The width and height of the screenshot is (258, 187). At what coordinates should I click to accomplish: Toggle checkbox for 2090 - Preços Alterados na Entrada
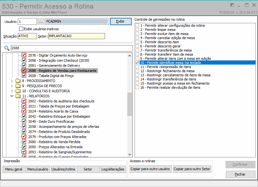click(x=24, y=147)
